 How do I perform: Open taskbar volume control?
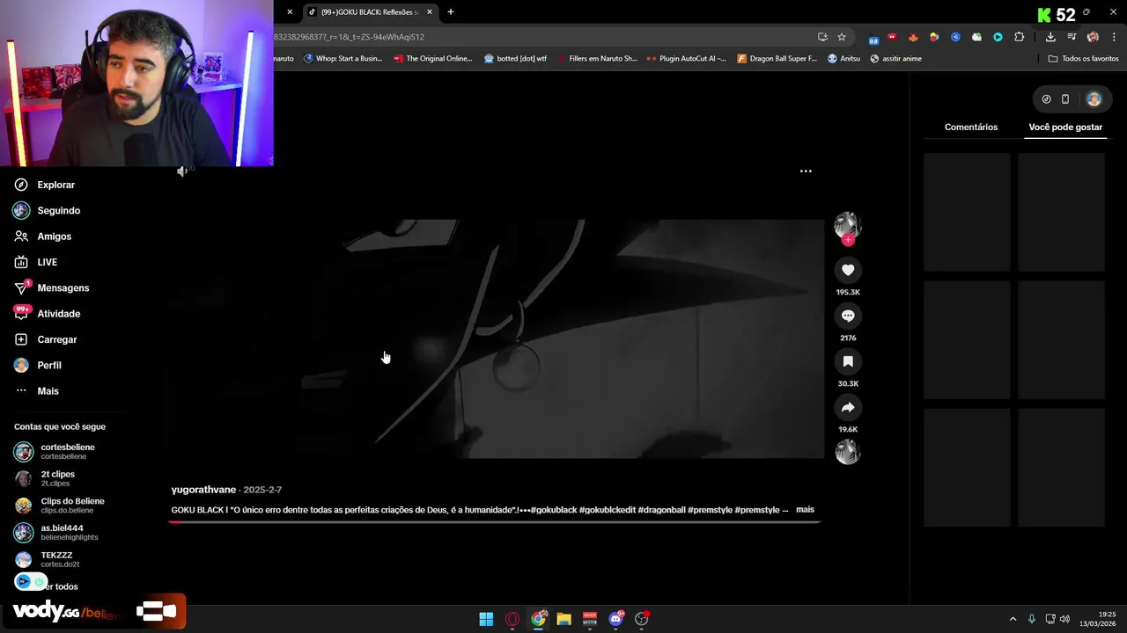1064,619
